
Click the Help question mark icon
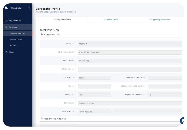point(6,52)
